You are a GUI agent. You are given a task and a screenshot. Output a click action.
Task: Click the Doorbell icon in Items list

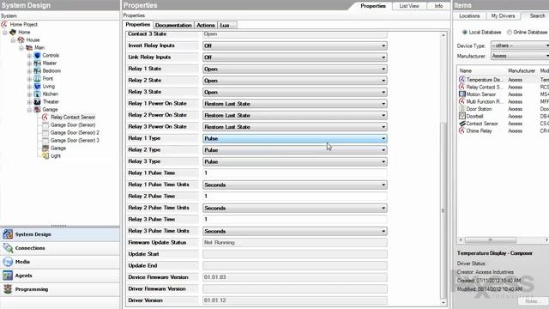462,116
